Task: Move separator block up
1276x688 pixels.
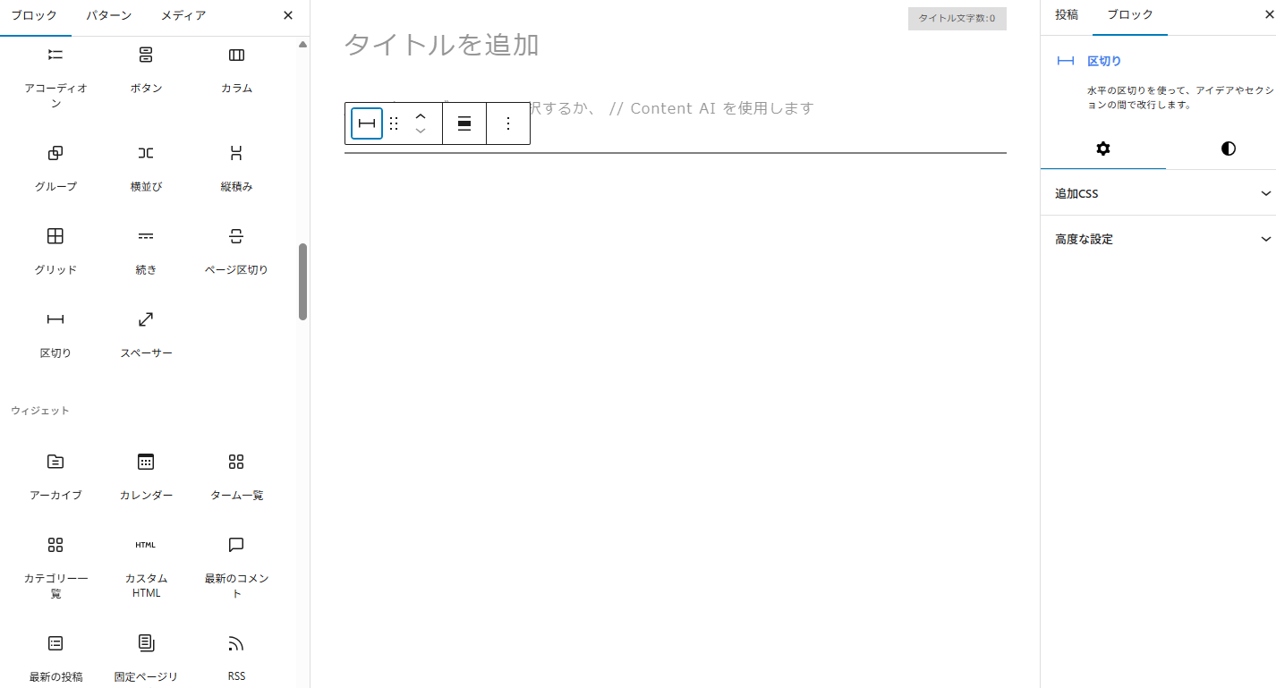Action: [421, 116]
